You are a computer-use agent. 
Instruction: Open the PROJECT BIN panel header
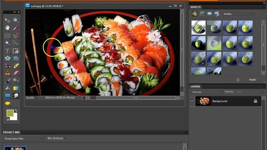tap(11, 132)
